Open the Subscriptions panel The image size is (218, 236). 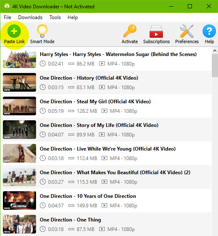tap(156, 34)
